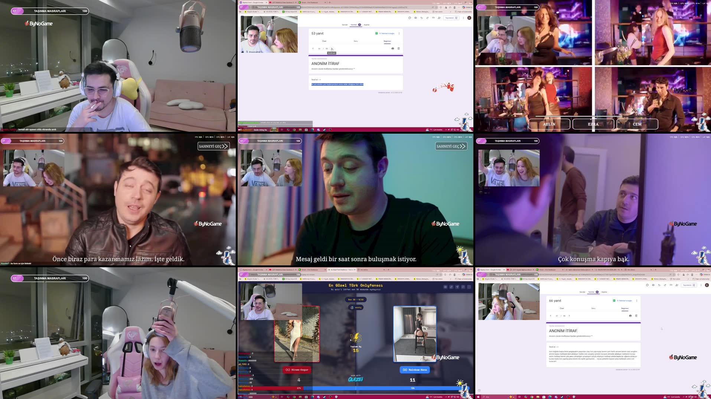This screenshot has width=711, height=399.
Task: Click the preview eye icon in the Forms toolbar
Action: 415,18
